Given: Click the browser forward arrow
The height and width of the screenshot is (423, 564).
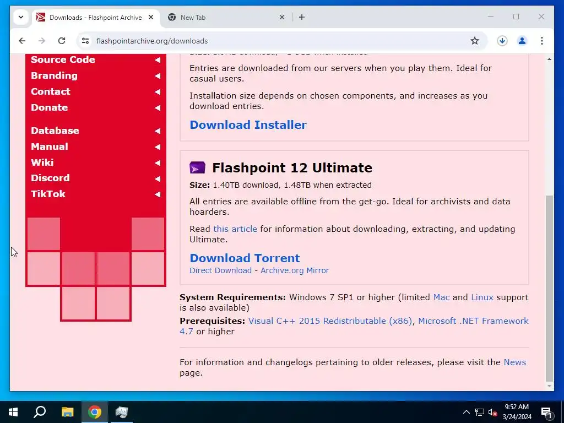Looking at the screenshot, I should pyautogui.click(x=42, y=41).
